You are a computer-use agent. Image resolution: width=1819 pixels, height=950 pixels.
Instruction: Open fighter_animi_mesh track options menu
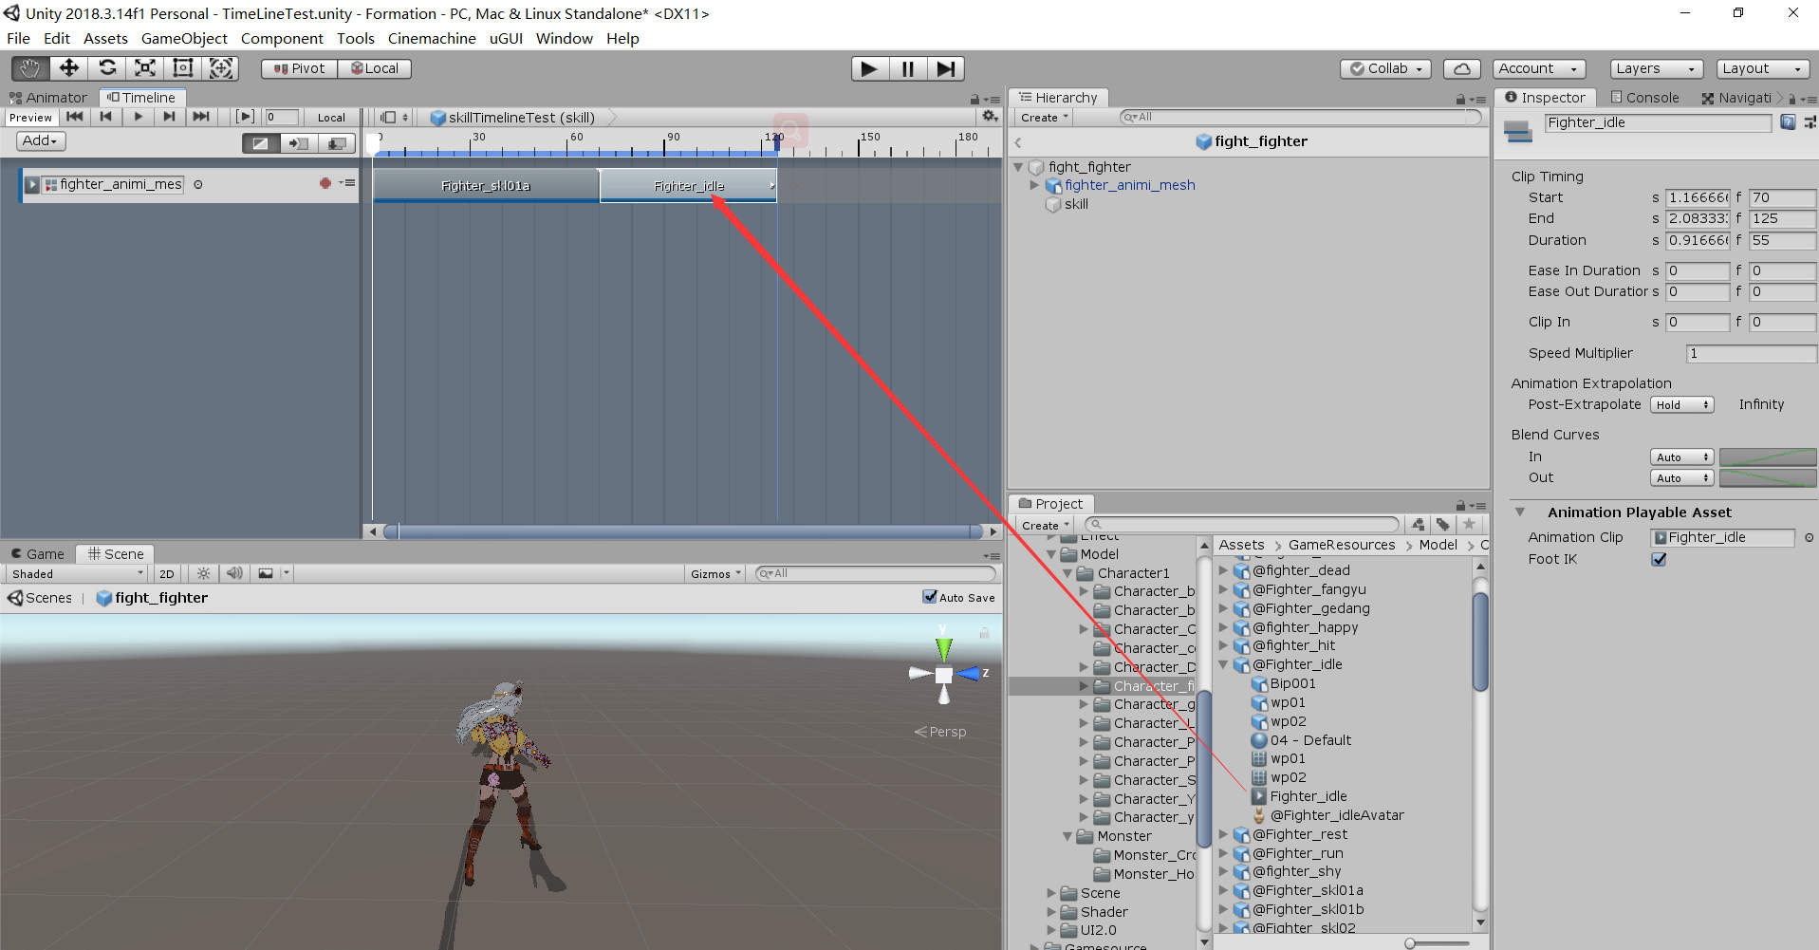coord(347,183)
